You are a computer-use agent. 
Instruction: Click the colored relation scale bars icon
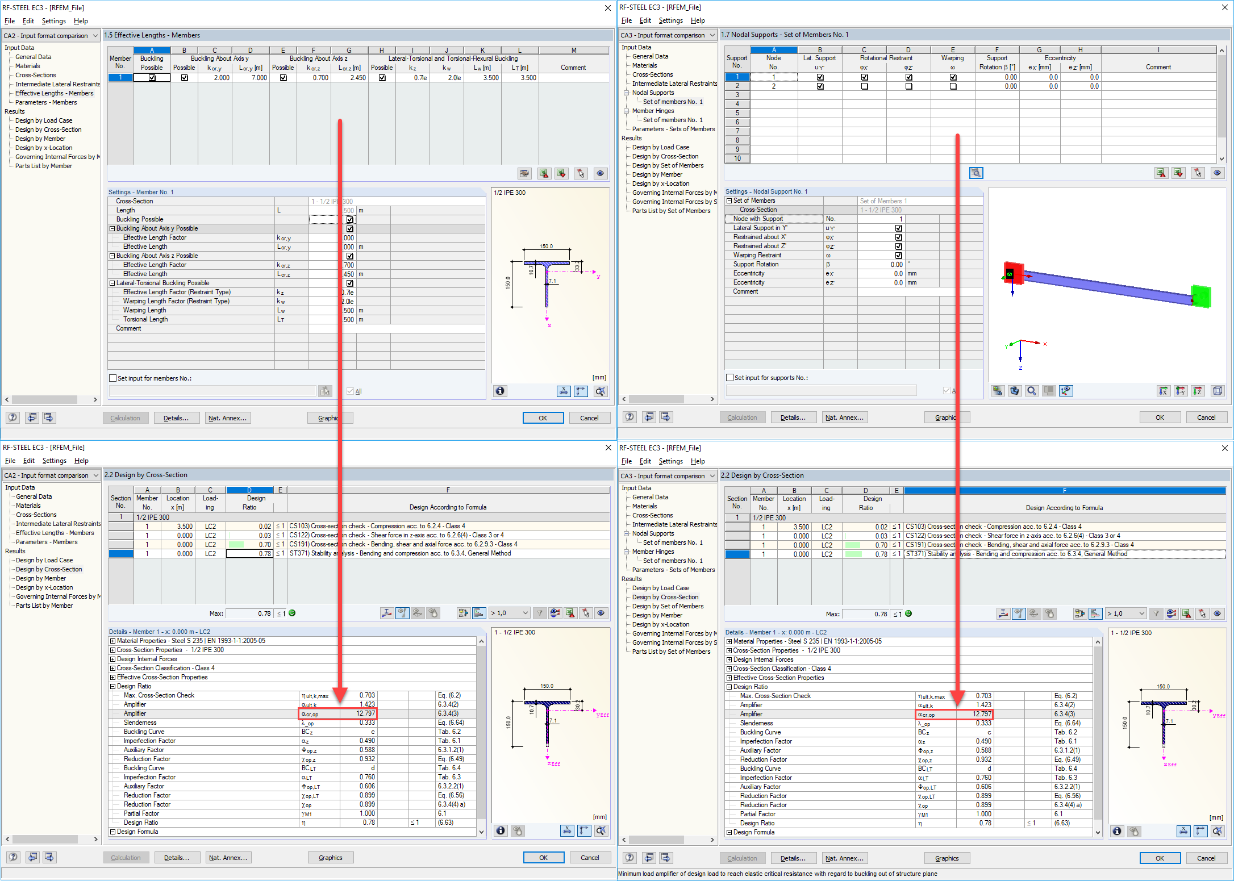pyautogui.click(x=478, y=613)
